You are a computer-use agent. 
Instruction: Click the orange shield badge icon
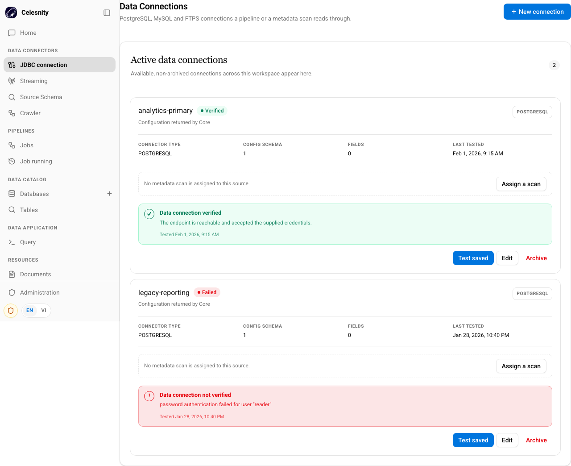tap(11, 310)
